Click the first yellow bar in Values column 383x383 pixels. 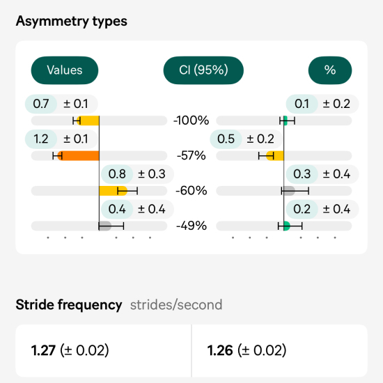pos(88,120)
